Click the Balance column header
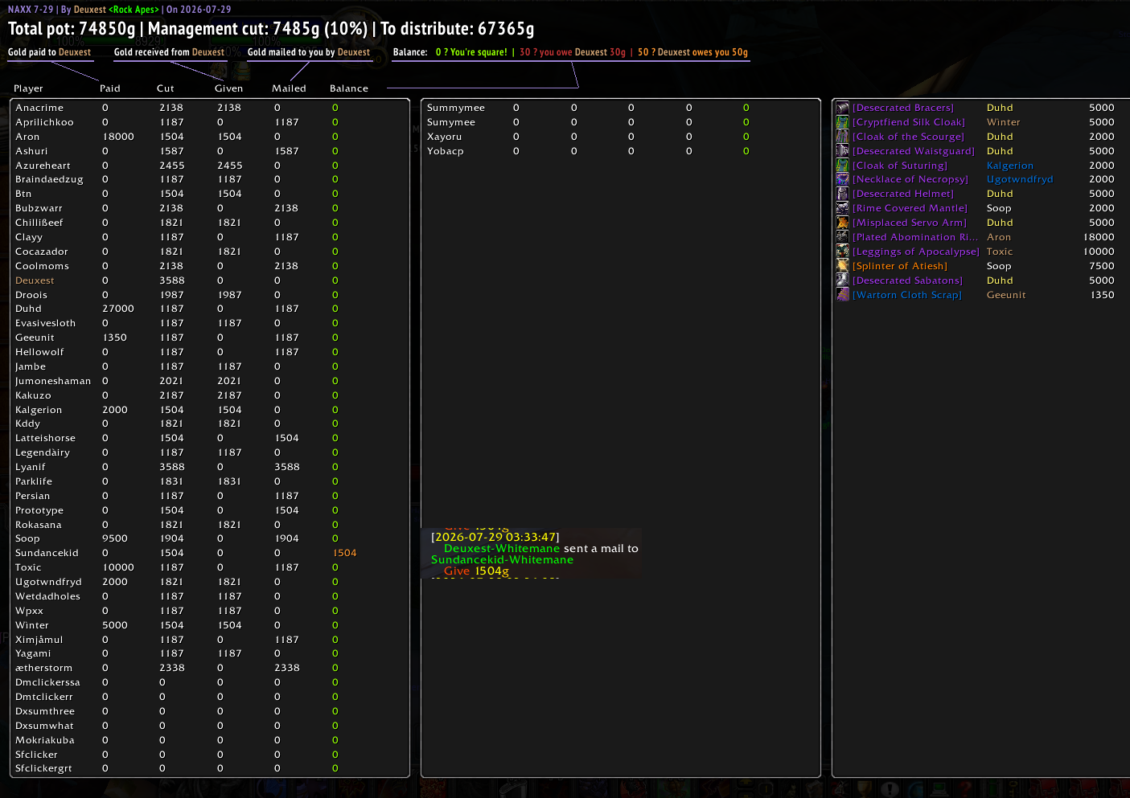 tap(349, 88)
